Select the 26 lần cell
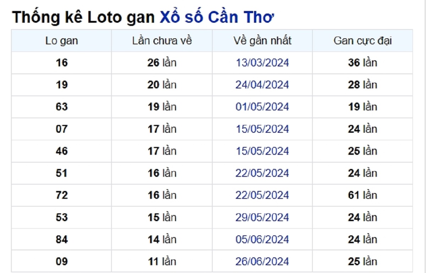 162,63
